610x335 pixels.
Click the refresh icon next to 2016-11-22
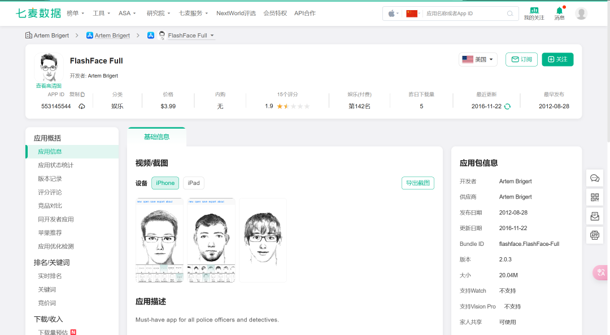[507, 107]
